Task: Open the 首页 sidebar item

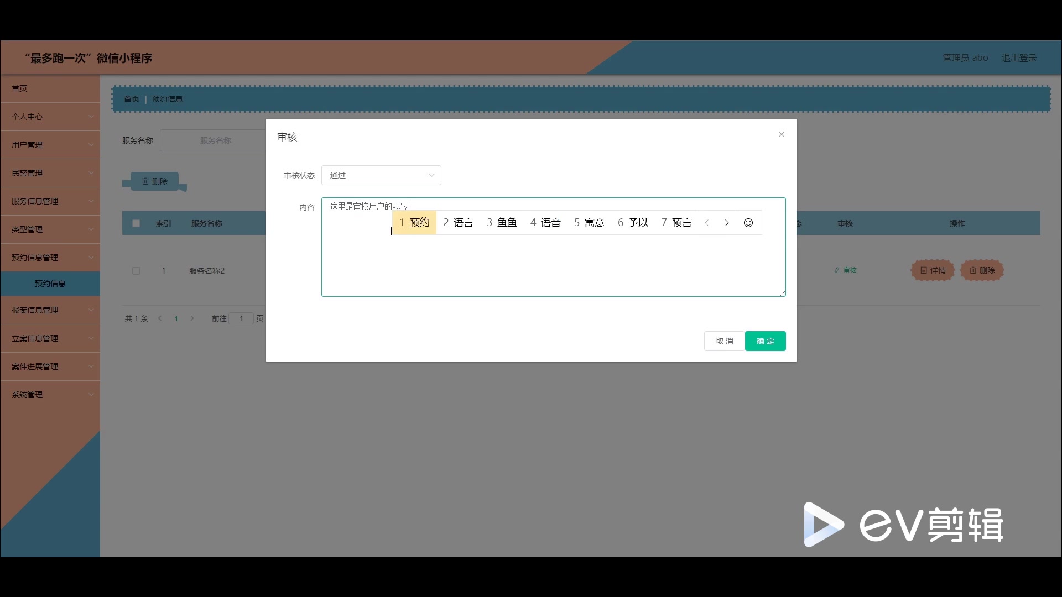Action: pyautogui.click(x=20, y=88)
